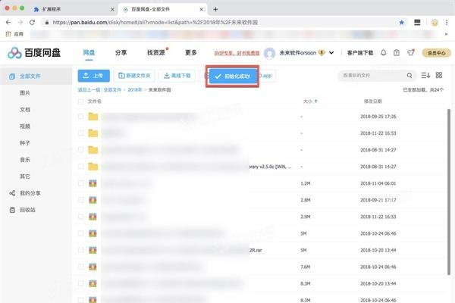Image resolution: width=455 pixels, height=303 pixels.
Task: Filter by 种子 in sidebar
Action: [x=25, y=143]
